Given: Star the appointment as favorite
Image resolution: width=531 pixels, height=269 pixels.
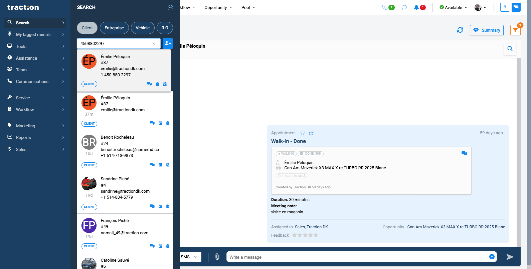Looking at the screenshot, I should pyautogui.click(x=303, y=133).
